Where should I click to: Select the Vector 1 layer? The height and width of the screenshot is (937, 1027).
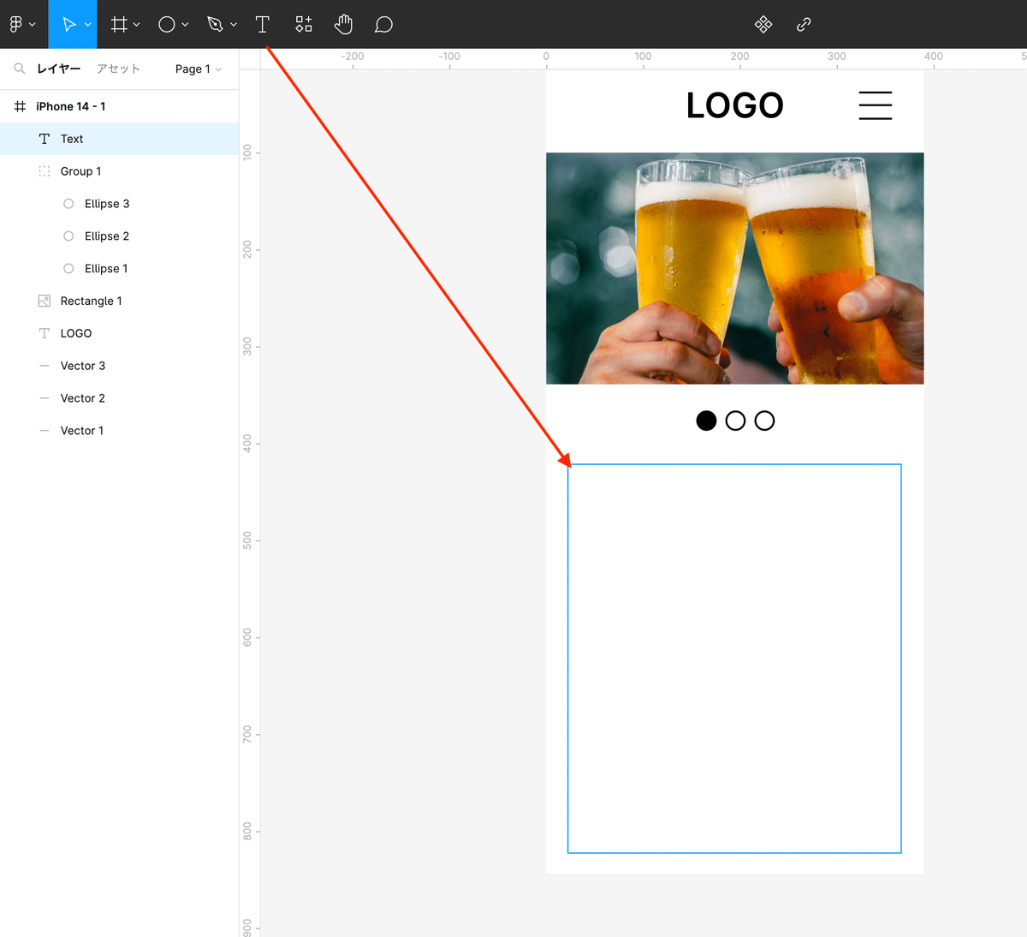119,431
